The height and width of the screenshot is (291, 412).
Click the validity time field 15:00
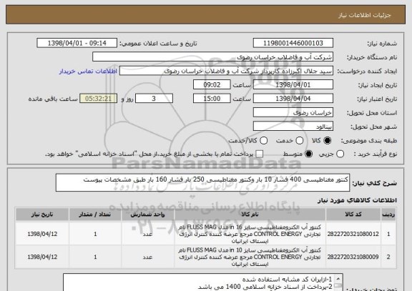212,99
